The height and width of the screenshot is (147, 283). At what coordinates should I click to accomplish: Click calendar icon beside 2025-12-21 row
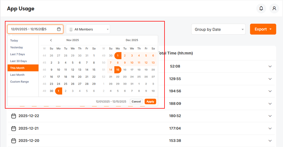point(14,128)
